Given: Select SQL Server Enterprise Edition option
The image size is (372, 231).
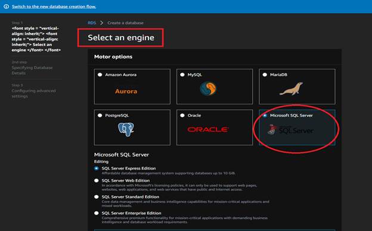Looking at the screenshot, I should (x=97, y=213).
